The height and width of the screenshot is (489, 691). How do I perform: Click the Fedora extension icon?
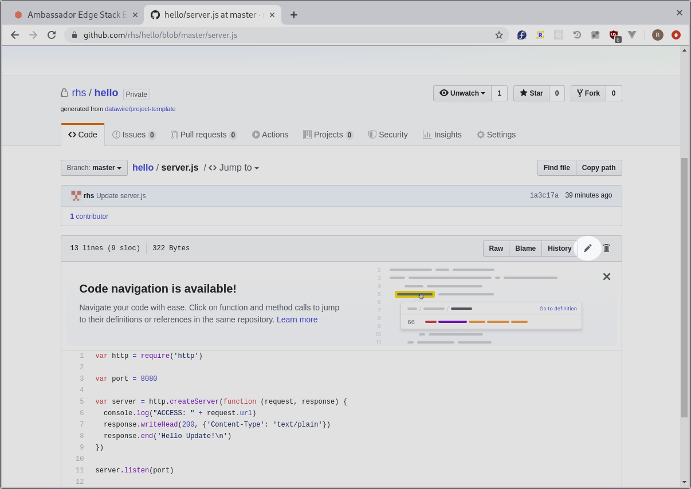coord(522,35)
